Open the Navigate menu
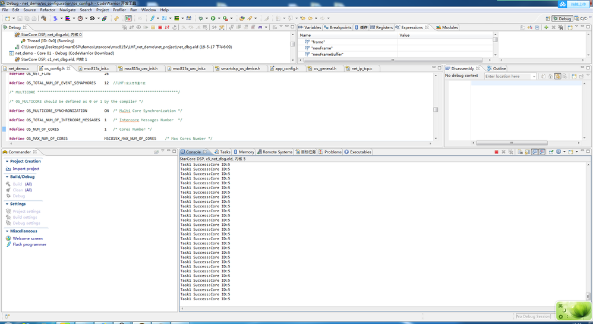 tap(67, 10)
